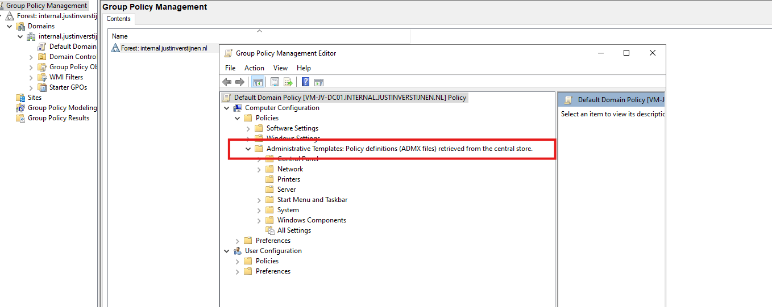Screen dimensions: 772x307
Task: Expand the Windows Components folder
Action: tap(259, 220)
